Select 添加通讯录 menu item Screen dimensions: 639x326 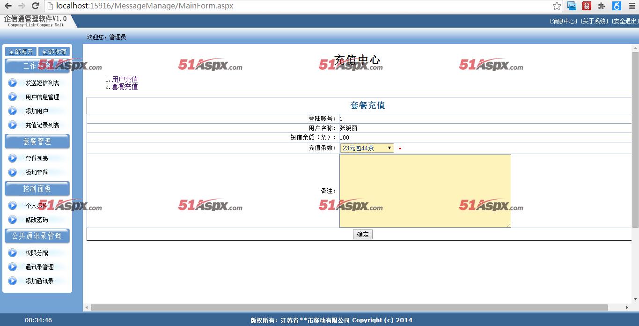[x=39, y=281]
